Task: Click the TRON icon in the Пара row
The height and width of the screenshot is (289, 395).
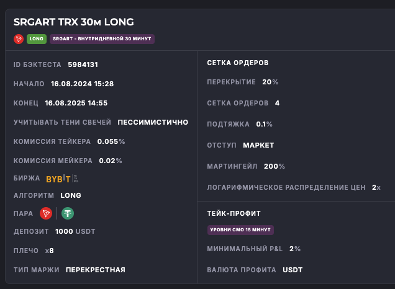Action: pos(45,213)
